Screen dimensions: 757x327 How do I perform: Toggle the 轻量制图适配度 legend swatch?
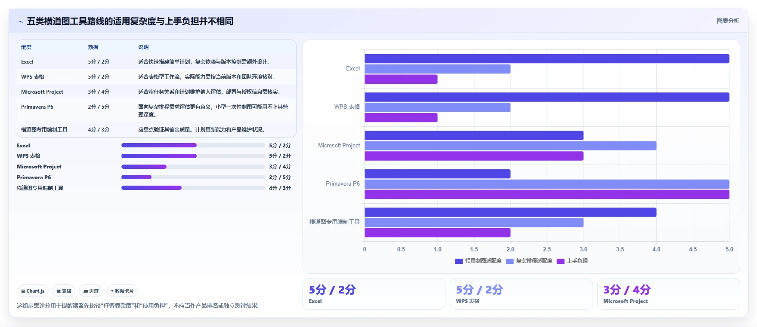point(459,261)
